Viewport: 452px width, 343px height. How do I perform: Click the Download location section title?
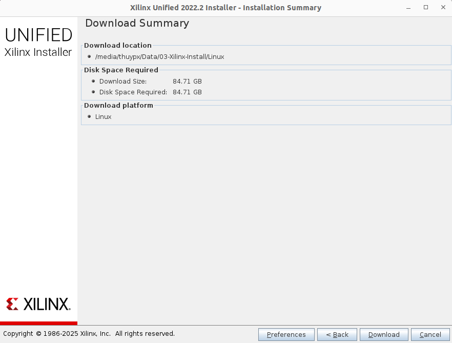118,45
